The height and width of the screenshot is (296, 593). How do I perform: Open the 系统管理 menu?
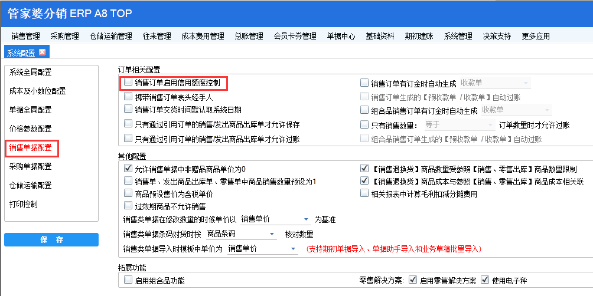tap(458, 37)
